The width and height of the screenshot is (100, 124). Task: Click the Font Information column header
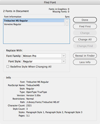click(13, 17)
